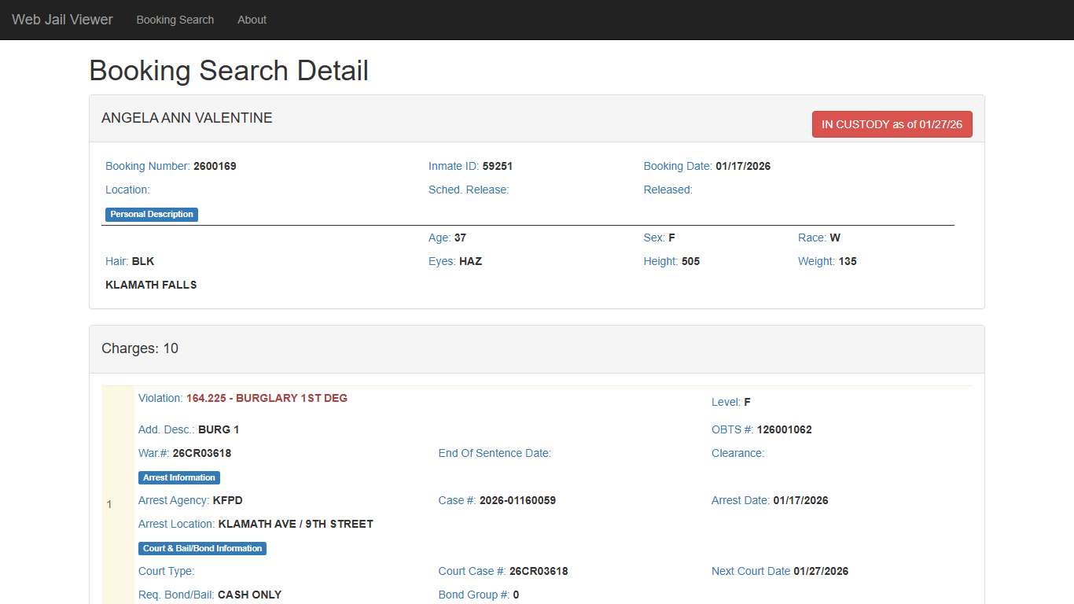Click the Booking Search Detail heading
This screenshot has height=604, width=1074.
[x=229, y=71]
